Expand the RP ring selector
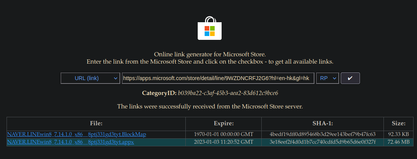 (327, 78)
